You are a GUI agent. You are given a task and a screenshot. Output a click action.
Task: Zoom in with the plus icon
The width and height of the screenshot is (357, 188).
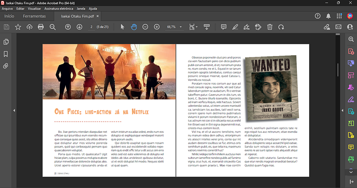point(157,27)
